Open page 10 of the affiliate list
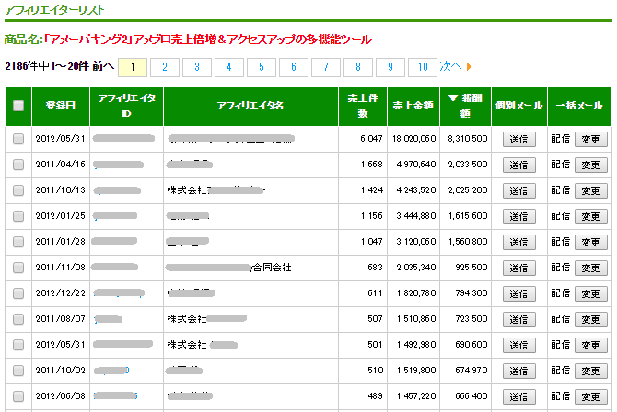The height and width of the screenshot is (412, 617). point(423,67)
